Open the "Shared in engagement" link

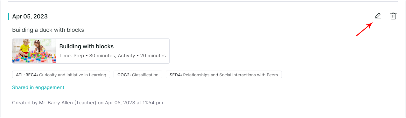tap(38, 87)
